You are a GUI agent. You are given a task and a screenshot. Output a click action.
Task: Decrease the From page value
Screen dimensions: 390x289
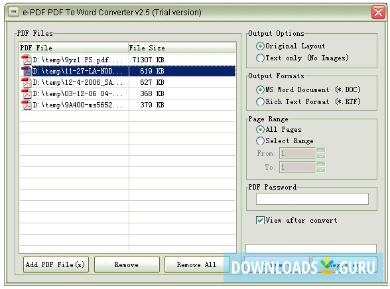tap(320, 156)
